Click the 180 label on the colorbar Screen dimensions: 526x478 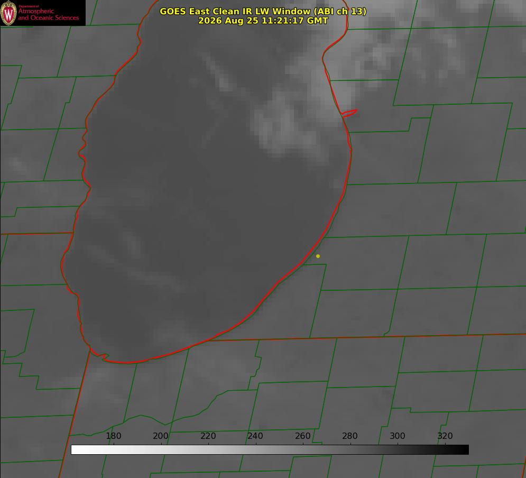[x=113, y=436]
